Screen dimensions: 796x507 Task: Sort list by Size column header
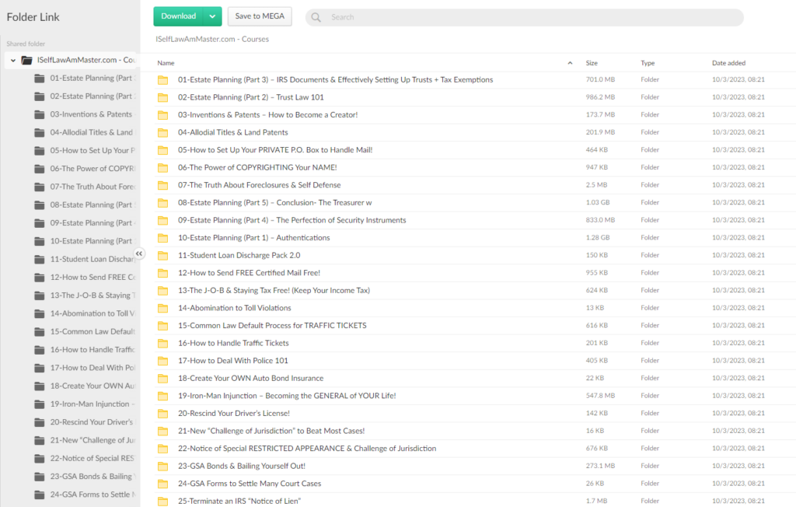click(x=592, y=63)
